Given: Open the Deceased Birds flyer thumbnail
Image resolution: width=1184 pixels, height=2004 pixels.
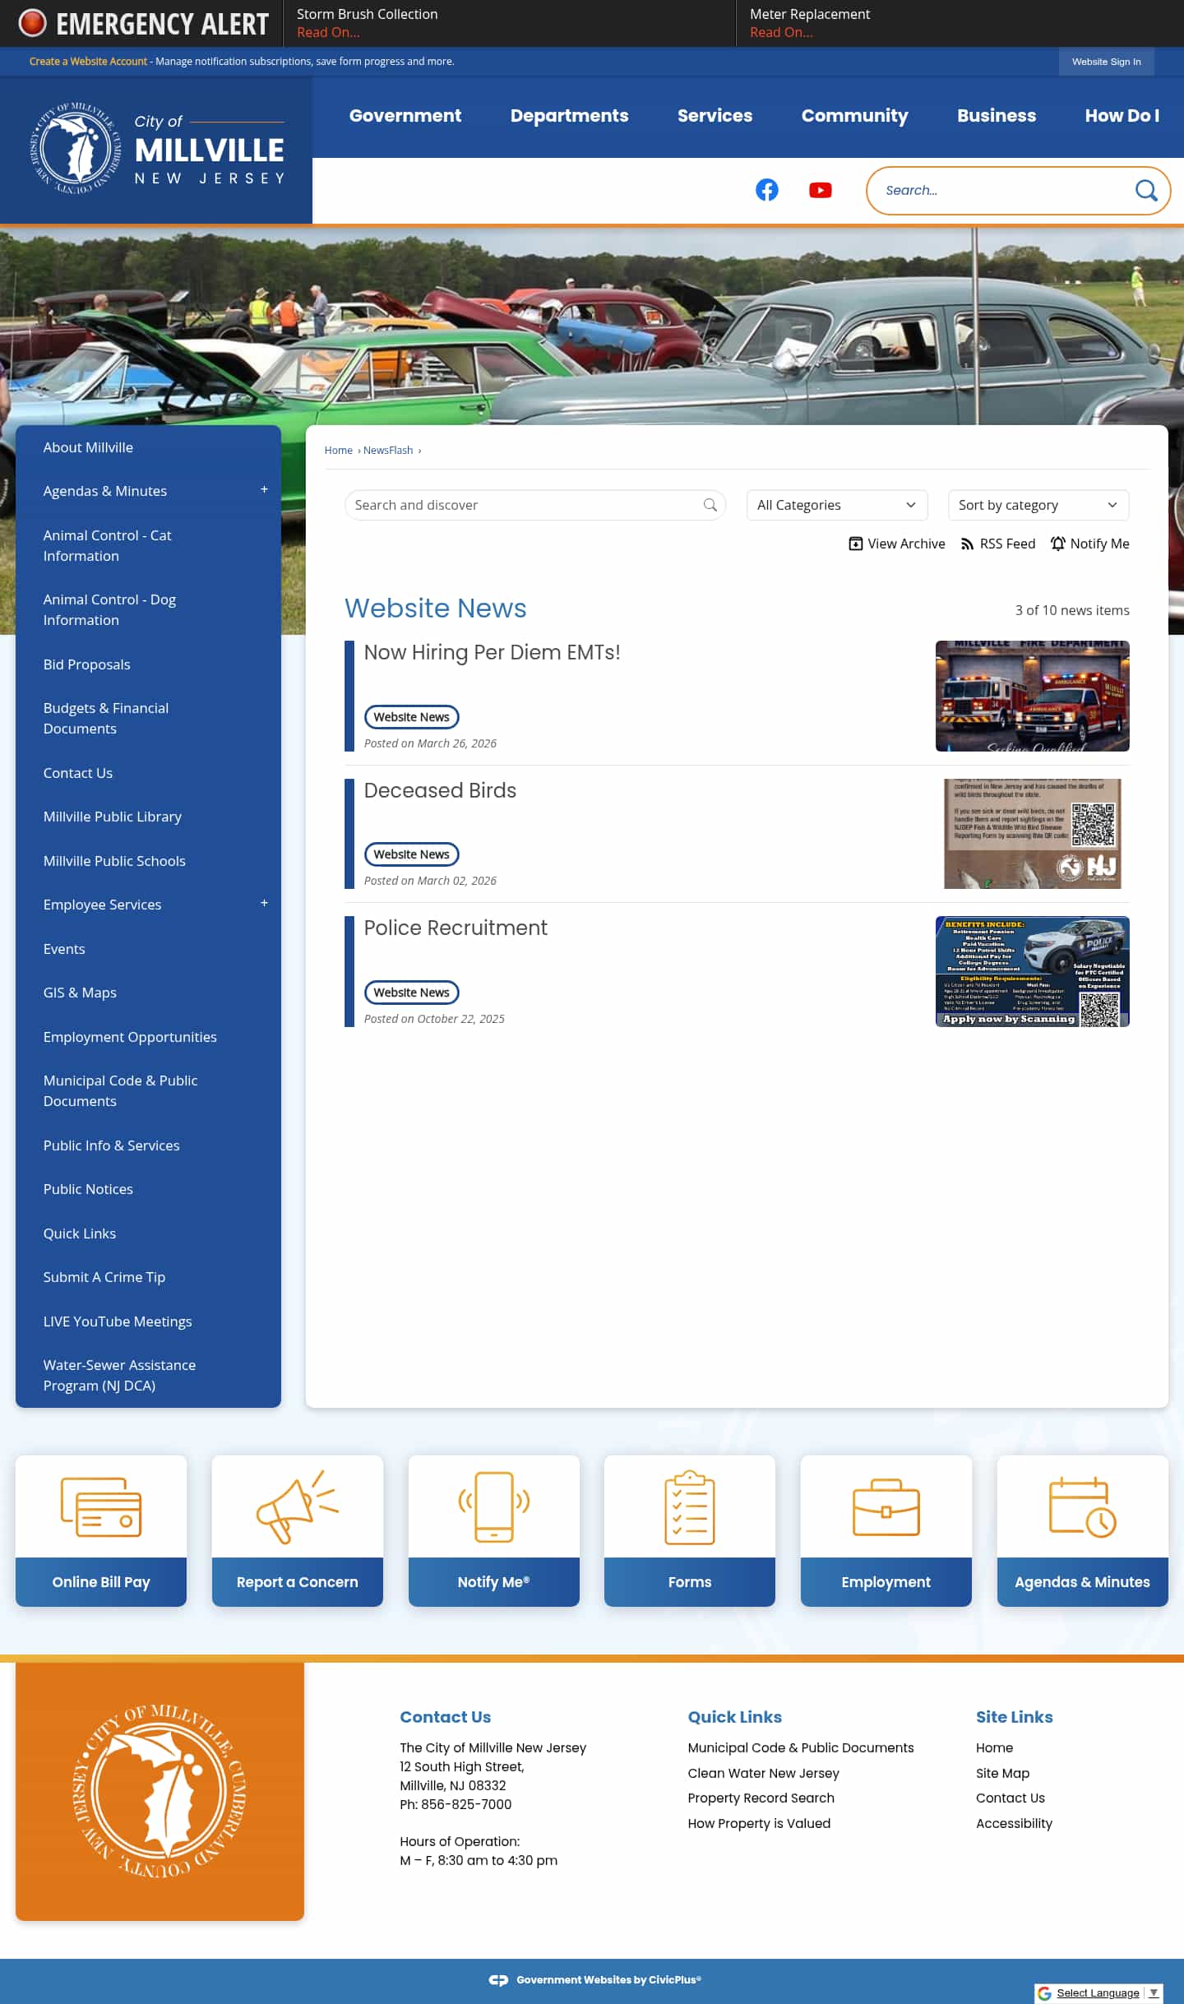Looking at the screenshot, I should (x=1032, y=834).
